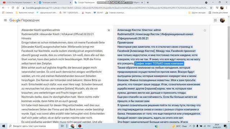Click inside the German source text area
Viewport: 230px width, 129px height.
tap(63, 76)
